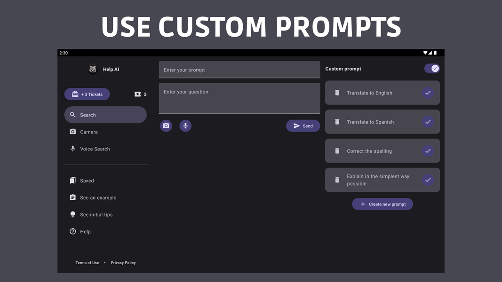502x282 pixels.
Task: Open the Camera menu item
Action: click(89, 132)
